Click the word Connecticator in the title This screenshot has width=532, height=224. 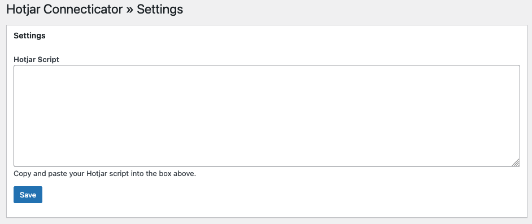(83, 10)
